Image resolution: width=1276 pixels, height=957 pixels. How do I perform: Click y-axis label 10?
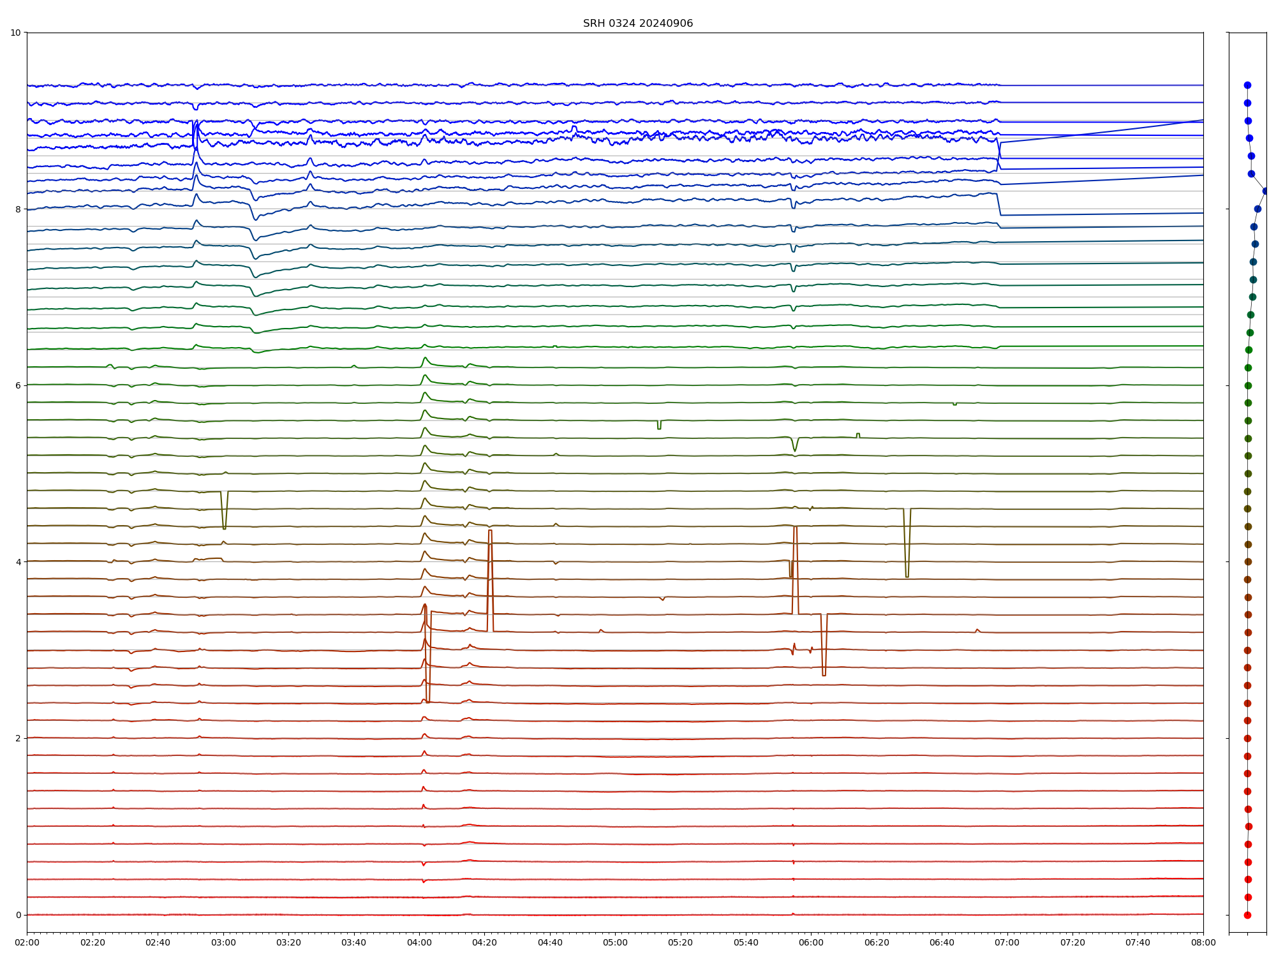click(x=15, y=33)
